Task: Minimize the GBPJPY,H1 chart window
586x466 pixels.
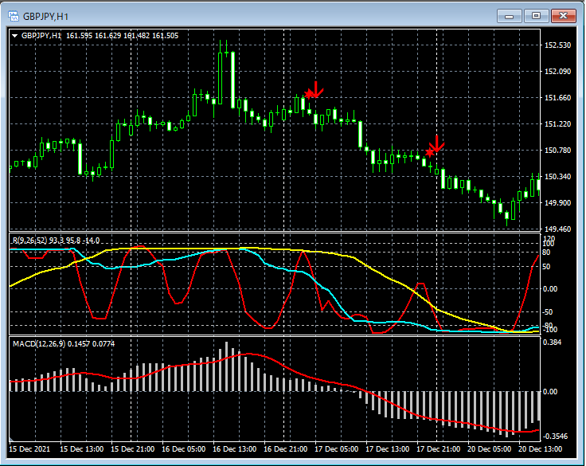Action: coord(509,16)
